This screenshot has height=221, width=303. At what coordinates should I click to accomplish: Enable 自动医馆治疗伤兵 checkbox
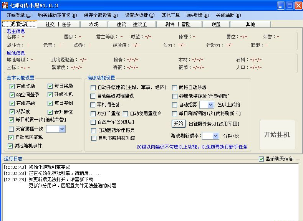93,131
